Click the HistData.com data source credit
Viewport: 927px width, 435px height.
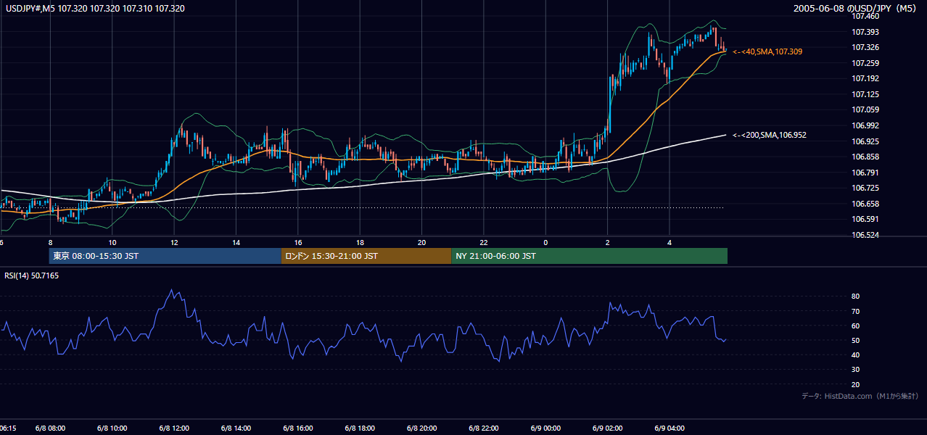[860, 396]
